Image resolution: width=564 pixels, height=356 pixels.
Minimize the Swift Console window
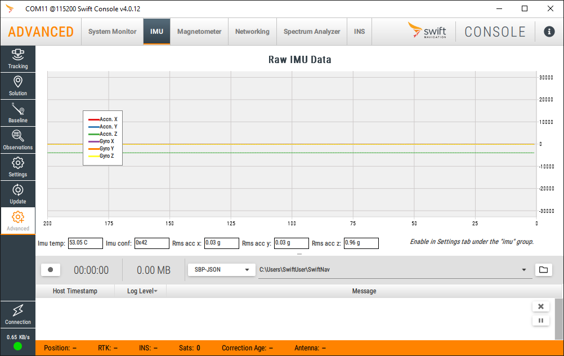[499, 8]
